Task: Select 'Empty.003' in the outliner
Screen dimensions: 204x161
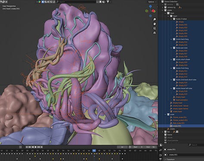Action: [183, 30]
